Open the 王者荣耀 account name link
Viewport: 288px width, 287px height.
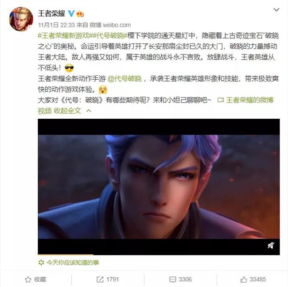coord(51,14)
